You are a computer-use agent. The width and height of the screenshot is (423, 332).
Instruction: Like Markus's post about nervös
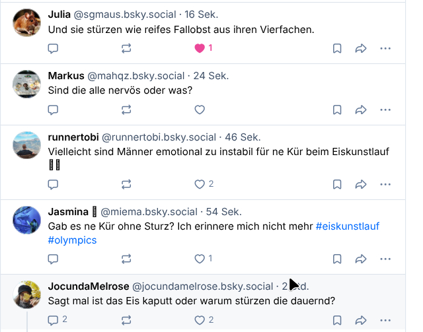point(200,110)
